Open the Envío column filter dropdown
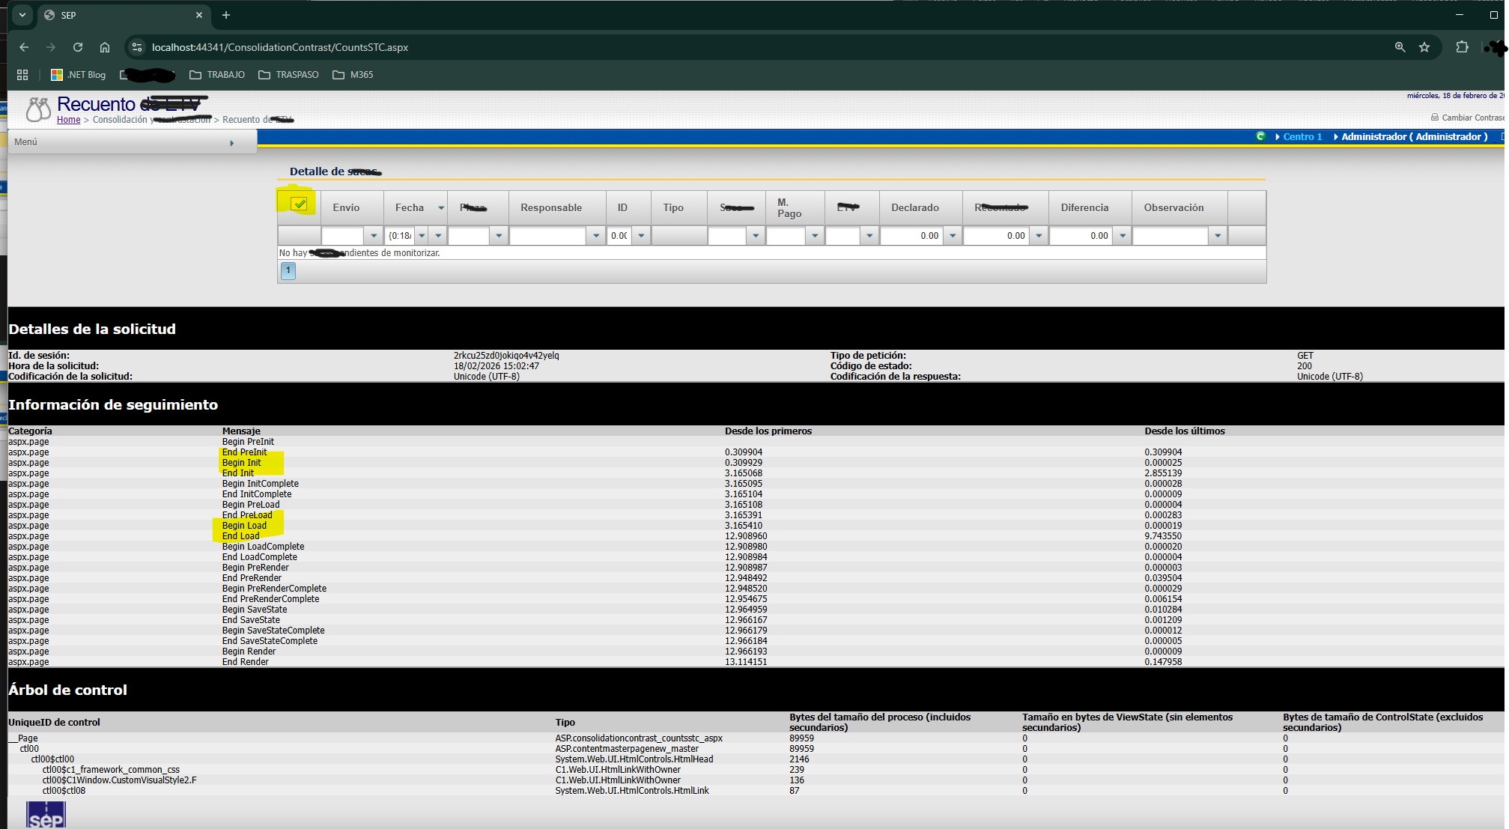Viewport: 1509px width, 829px height. pos(374,236)
